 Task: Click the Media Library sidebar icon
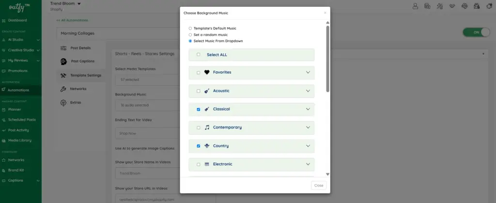[4, 141]
